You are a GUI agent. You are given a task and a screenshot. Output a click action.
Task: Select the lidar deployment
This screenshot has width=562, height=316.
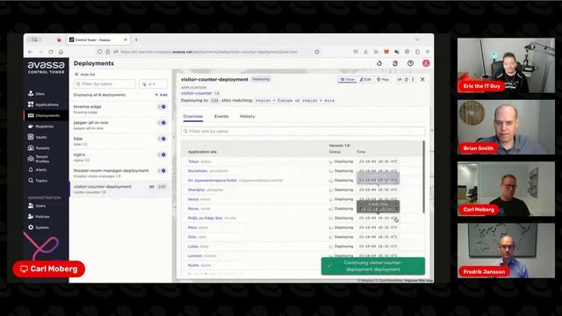click(120, 141)
